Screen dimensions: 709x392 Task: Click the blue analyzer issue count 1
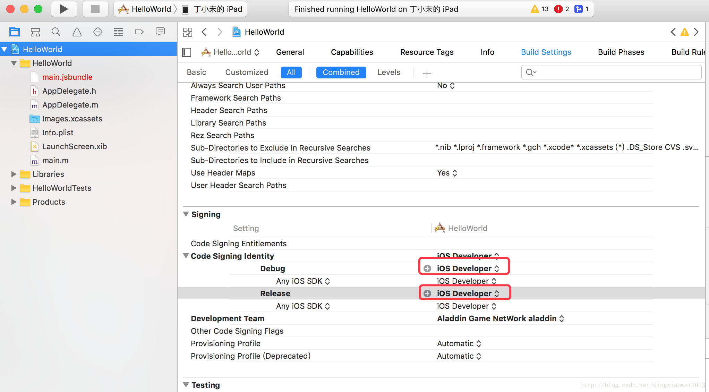(582, 9)
